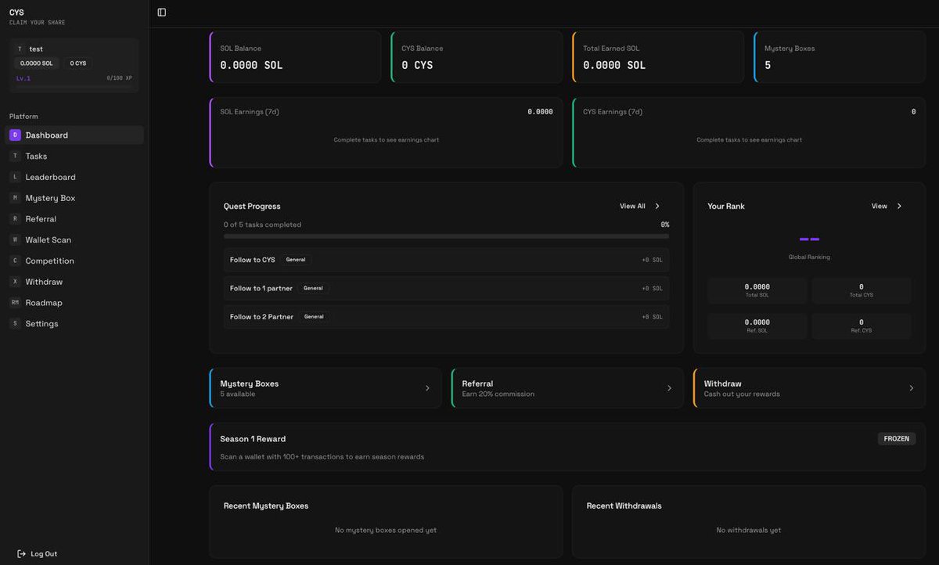Click the Lv.1 XP progress bar
939x565 pixels.
[x=74, y=85]
